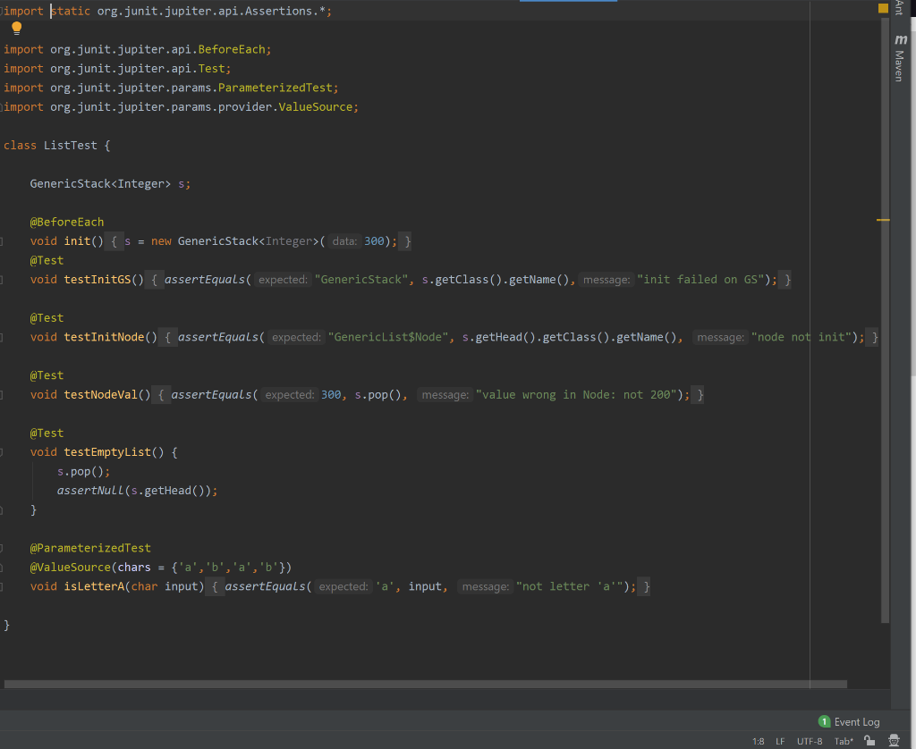Run testNodeVal via the gutter run icon
Image resolution: width=916 pixels, height=749 pixels.
[3, 394]
